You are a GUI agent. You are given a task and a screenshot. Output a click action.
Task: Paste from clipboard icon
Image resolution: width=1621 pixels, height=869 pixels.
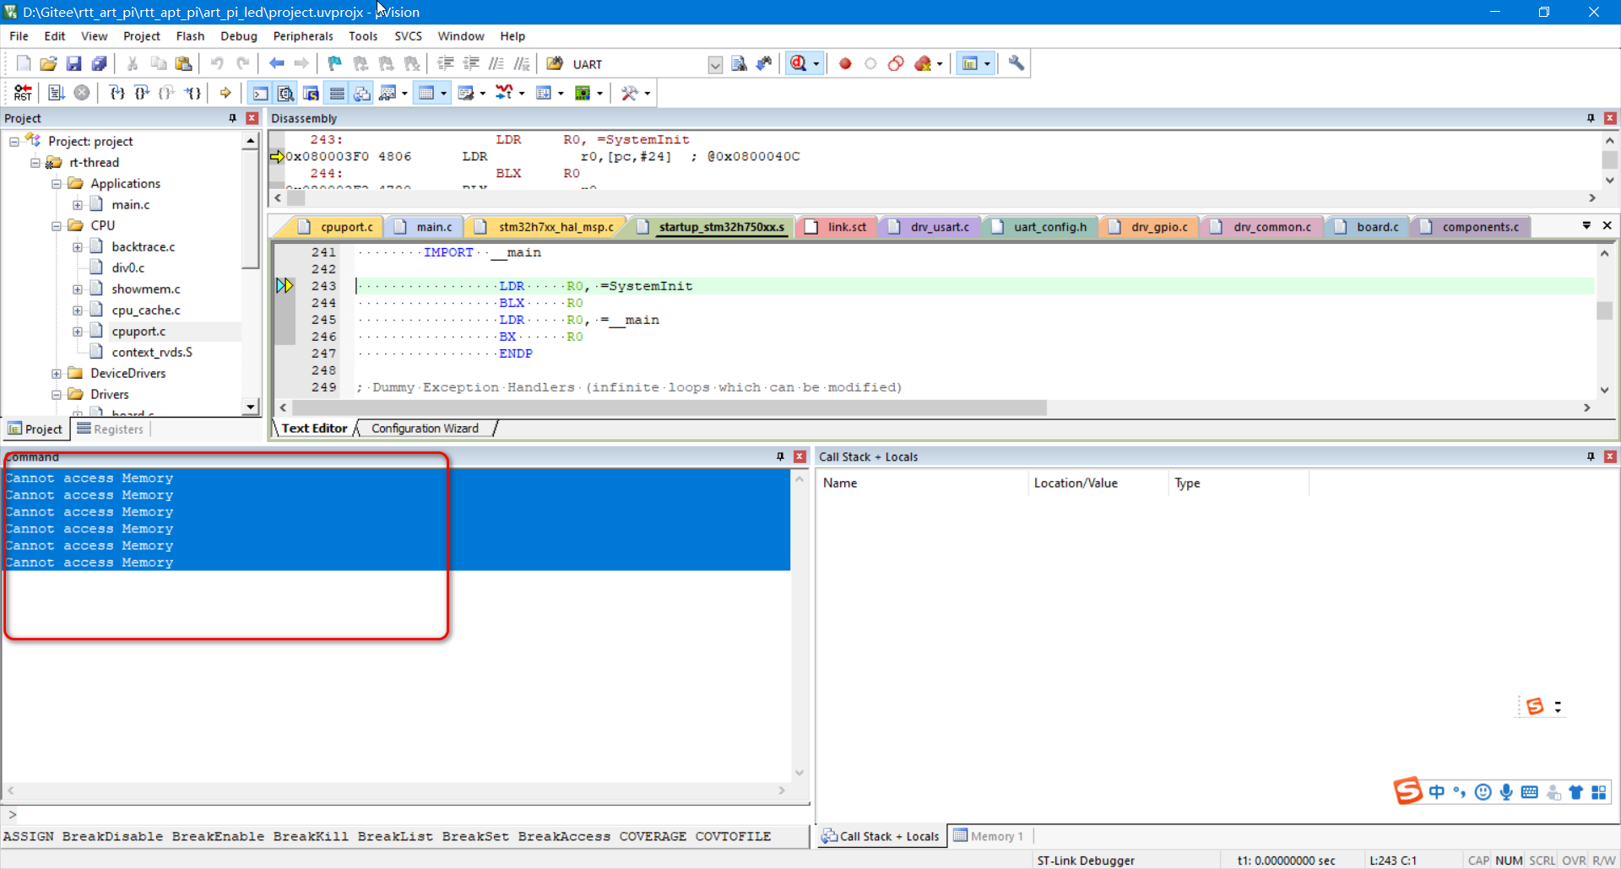(x=183, y=64)
